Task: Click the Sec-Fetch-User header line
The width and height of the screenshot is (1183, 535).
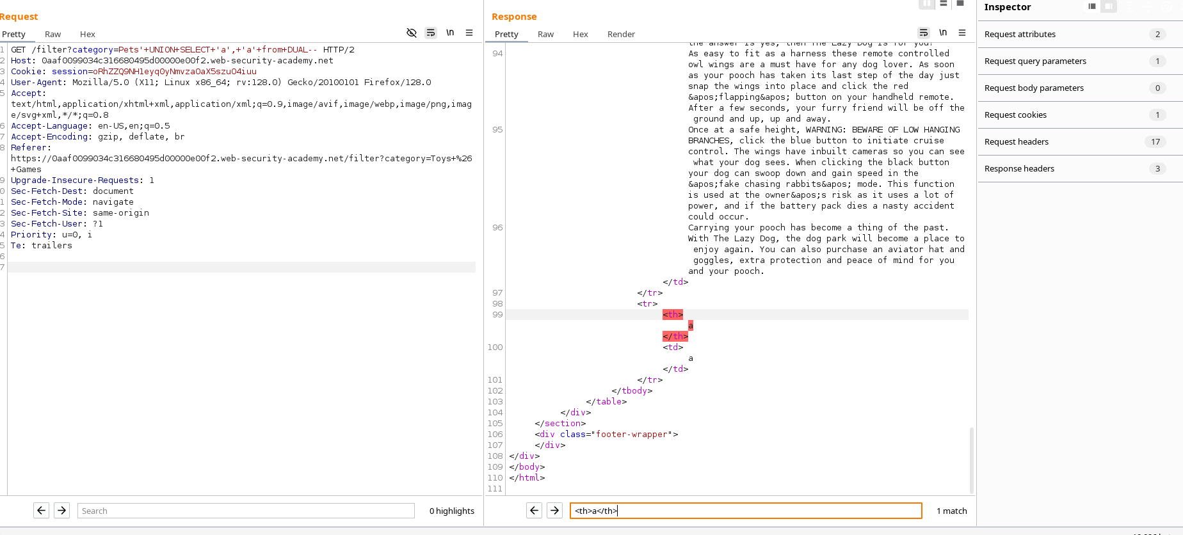Action: pyautogui.click(x=57, y=223)
